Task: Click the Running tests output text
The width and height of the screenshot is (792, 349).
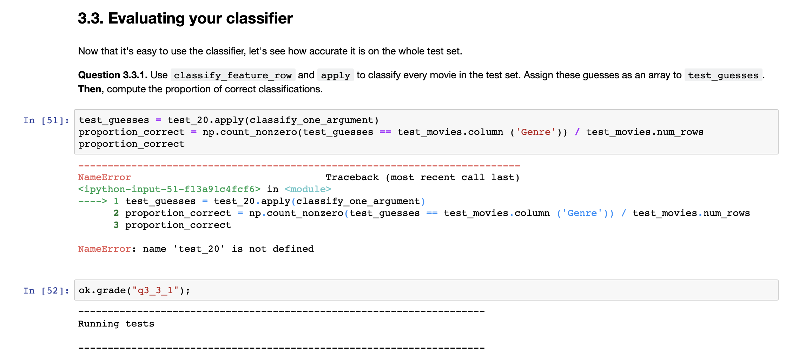Action: click(x=116, y=323)
